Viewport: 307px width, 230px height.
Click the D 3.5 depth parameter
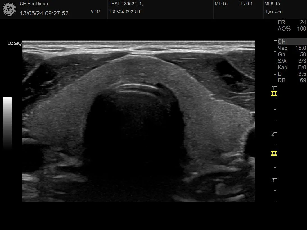coord(292,74)
